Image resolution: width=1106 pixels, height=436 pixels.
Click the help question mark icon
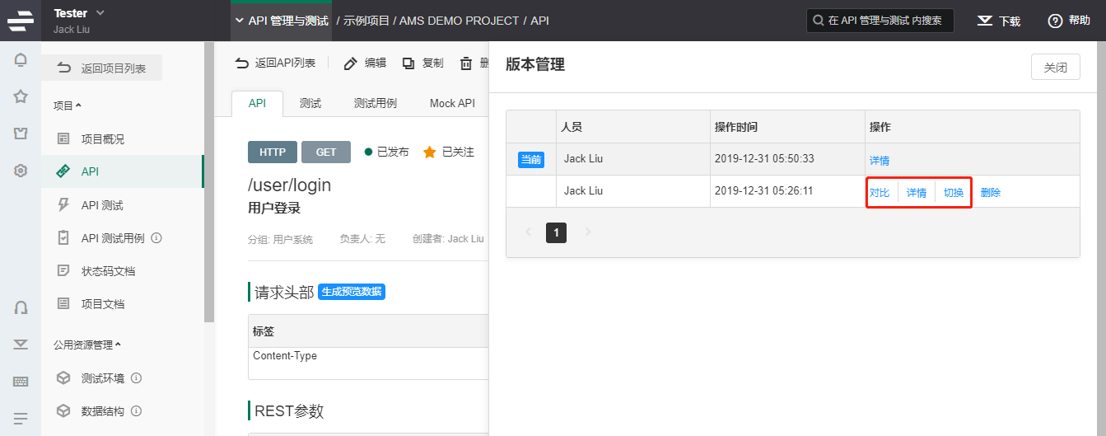click(1055, 21)
